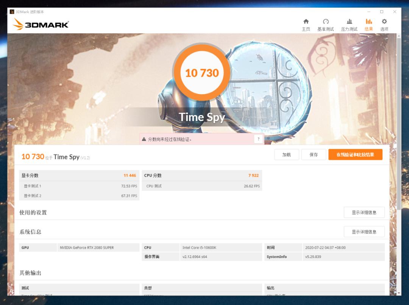Click the 类型 column header
Image resolution: width=409 pixels, height=305 pixels.
click(x=148, y=288)
